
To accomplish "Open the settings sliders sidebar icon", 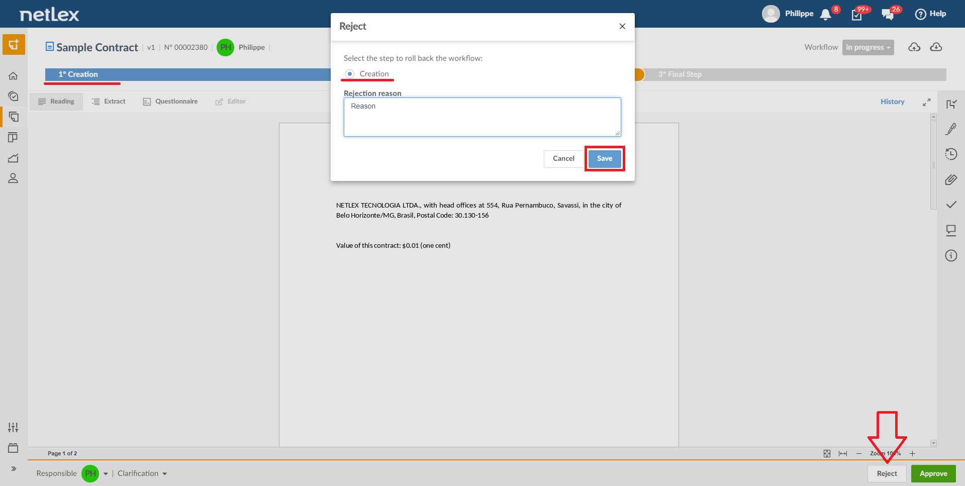I will point(13,427).
